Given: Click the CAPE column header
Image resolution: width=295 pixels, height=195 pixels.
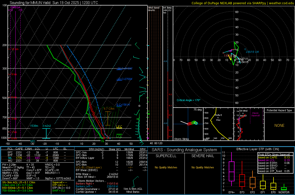Looking at the screenshot, I should [x=19, y=149].
